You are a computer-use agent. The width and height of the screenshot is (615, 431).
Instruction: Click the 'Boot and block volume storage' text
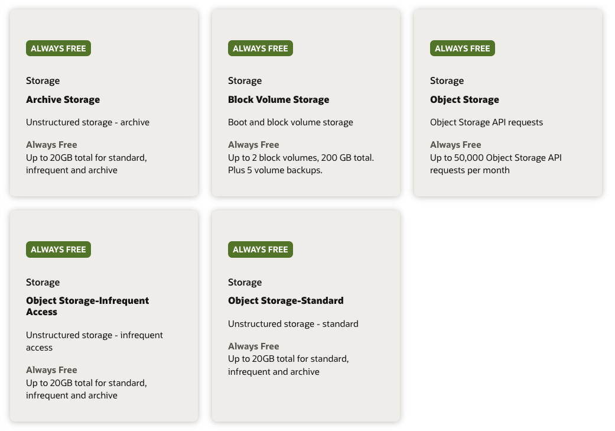[x=290, y=122]
